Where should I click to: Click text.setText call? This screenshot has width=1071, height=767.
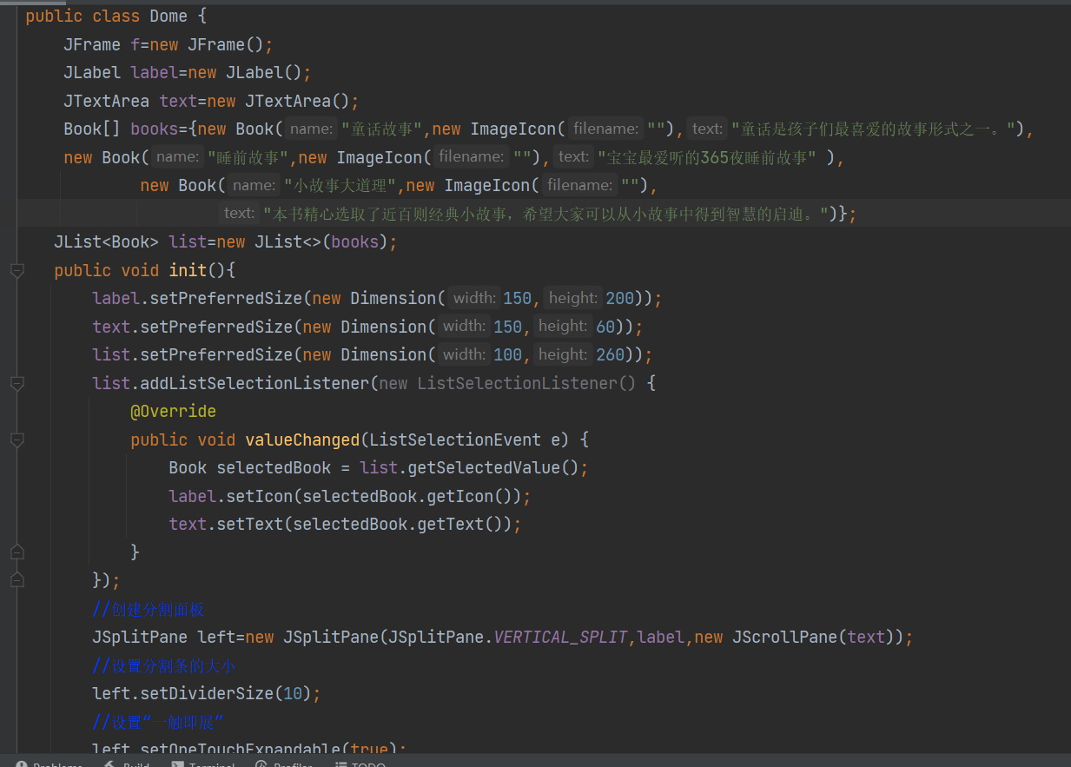pos(225,524)
